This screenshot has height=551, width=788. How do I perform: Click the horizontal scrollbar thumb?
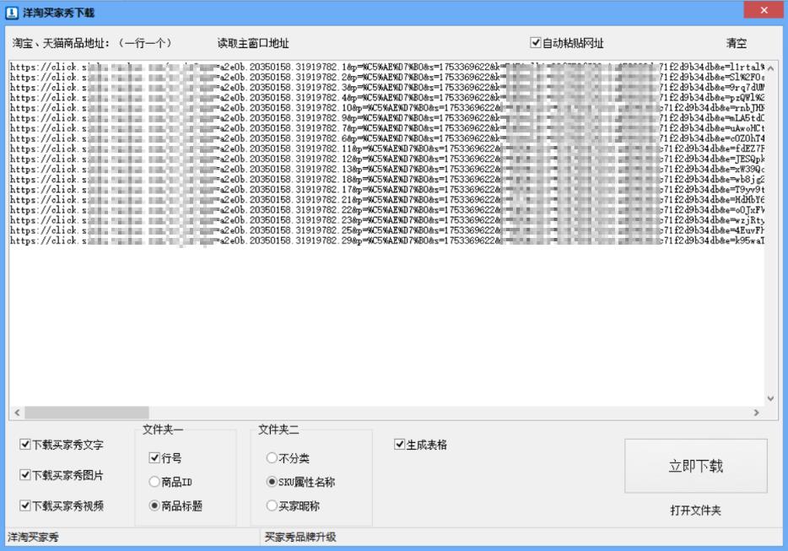click(x=86, y=413)
